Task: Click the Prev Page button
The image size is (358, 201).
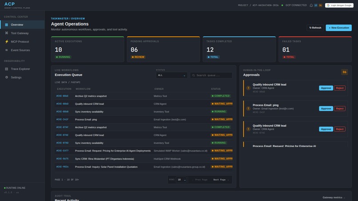Action: pyautogui.click(x=200, y=180)
